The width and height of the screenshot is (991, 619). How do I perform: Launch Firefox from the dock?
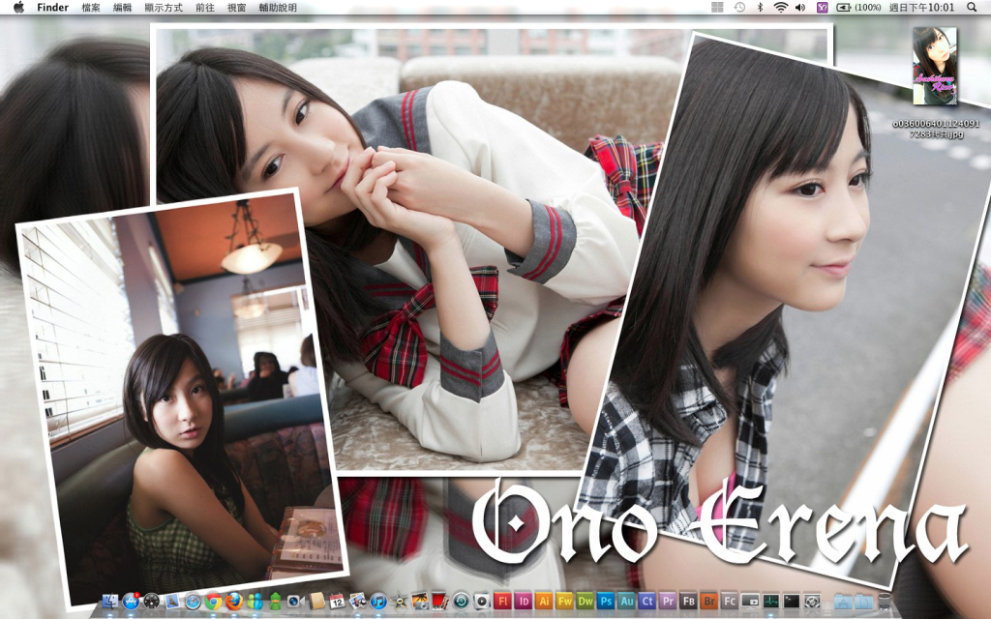coord(234,601)
